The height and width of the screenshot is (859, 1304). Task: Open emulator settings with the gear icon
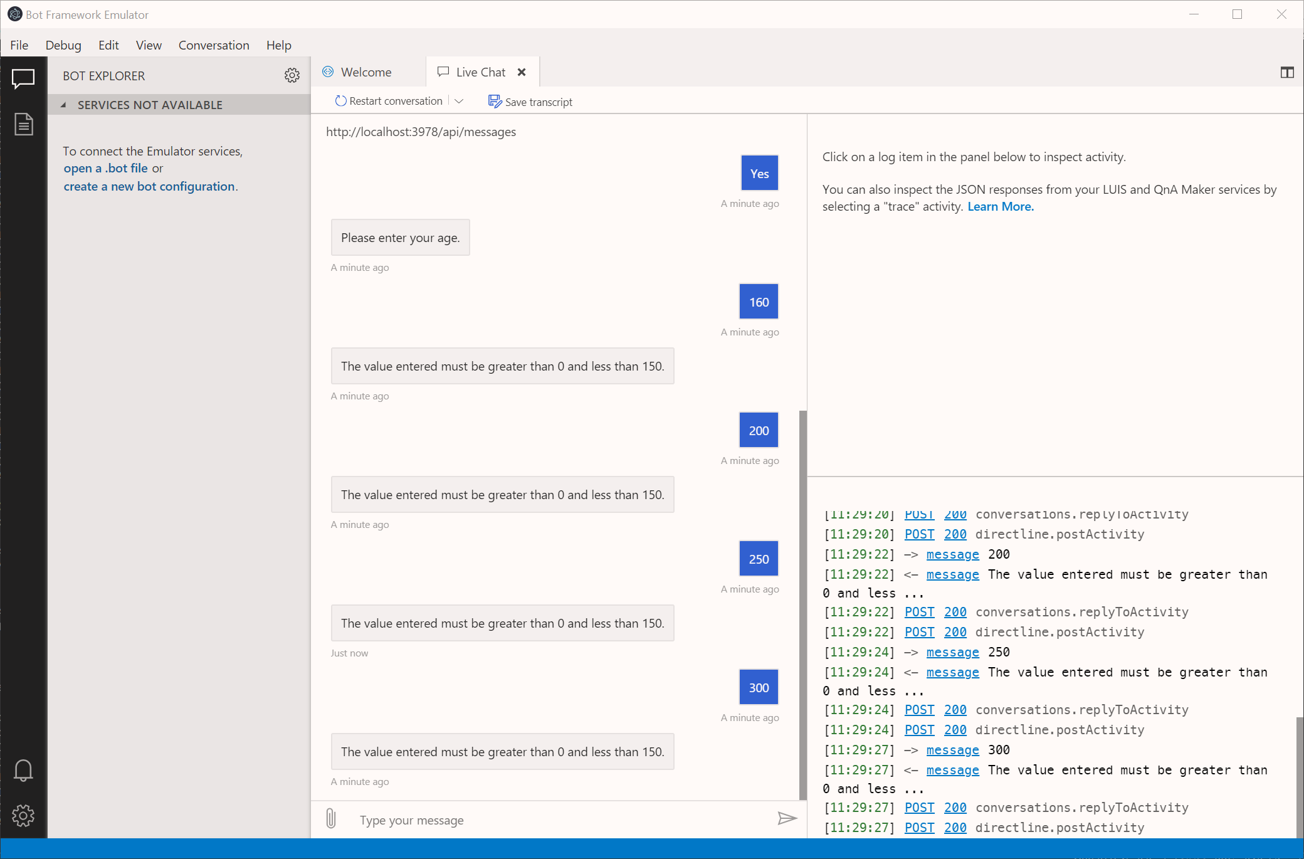click(x=23, y=816)
